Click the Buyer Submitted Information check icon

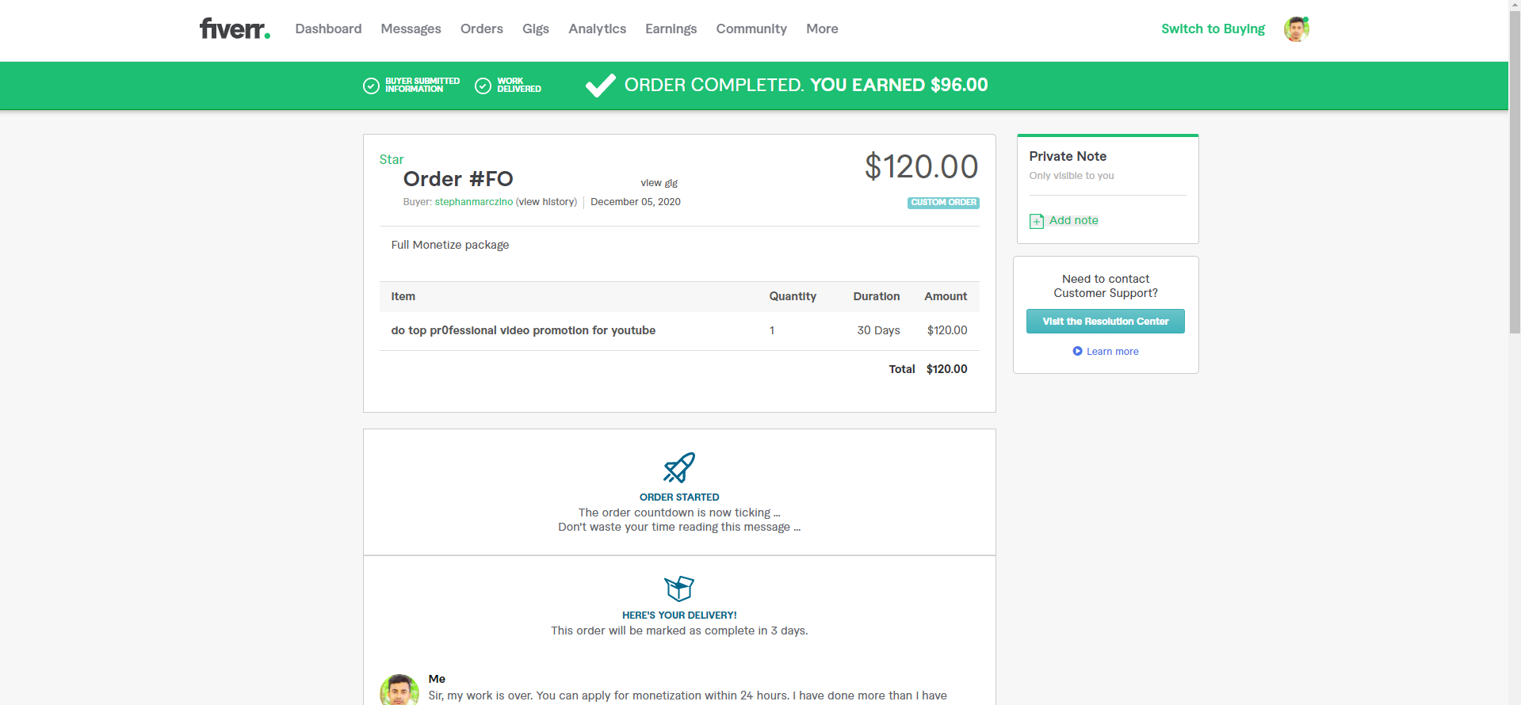pos(371,86)
